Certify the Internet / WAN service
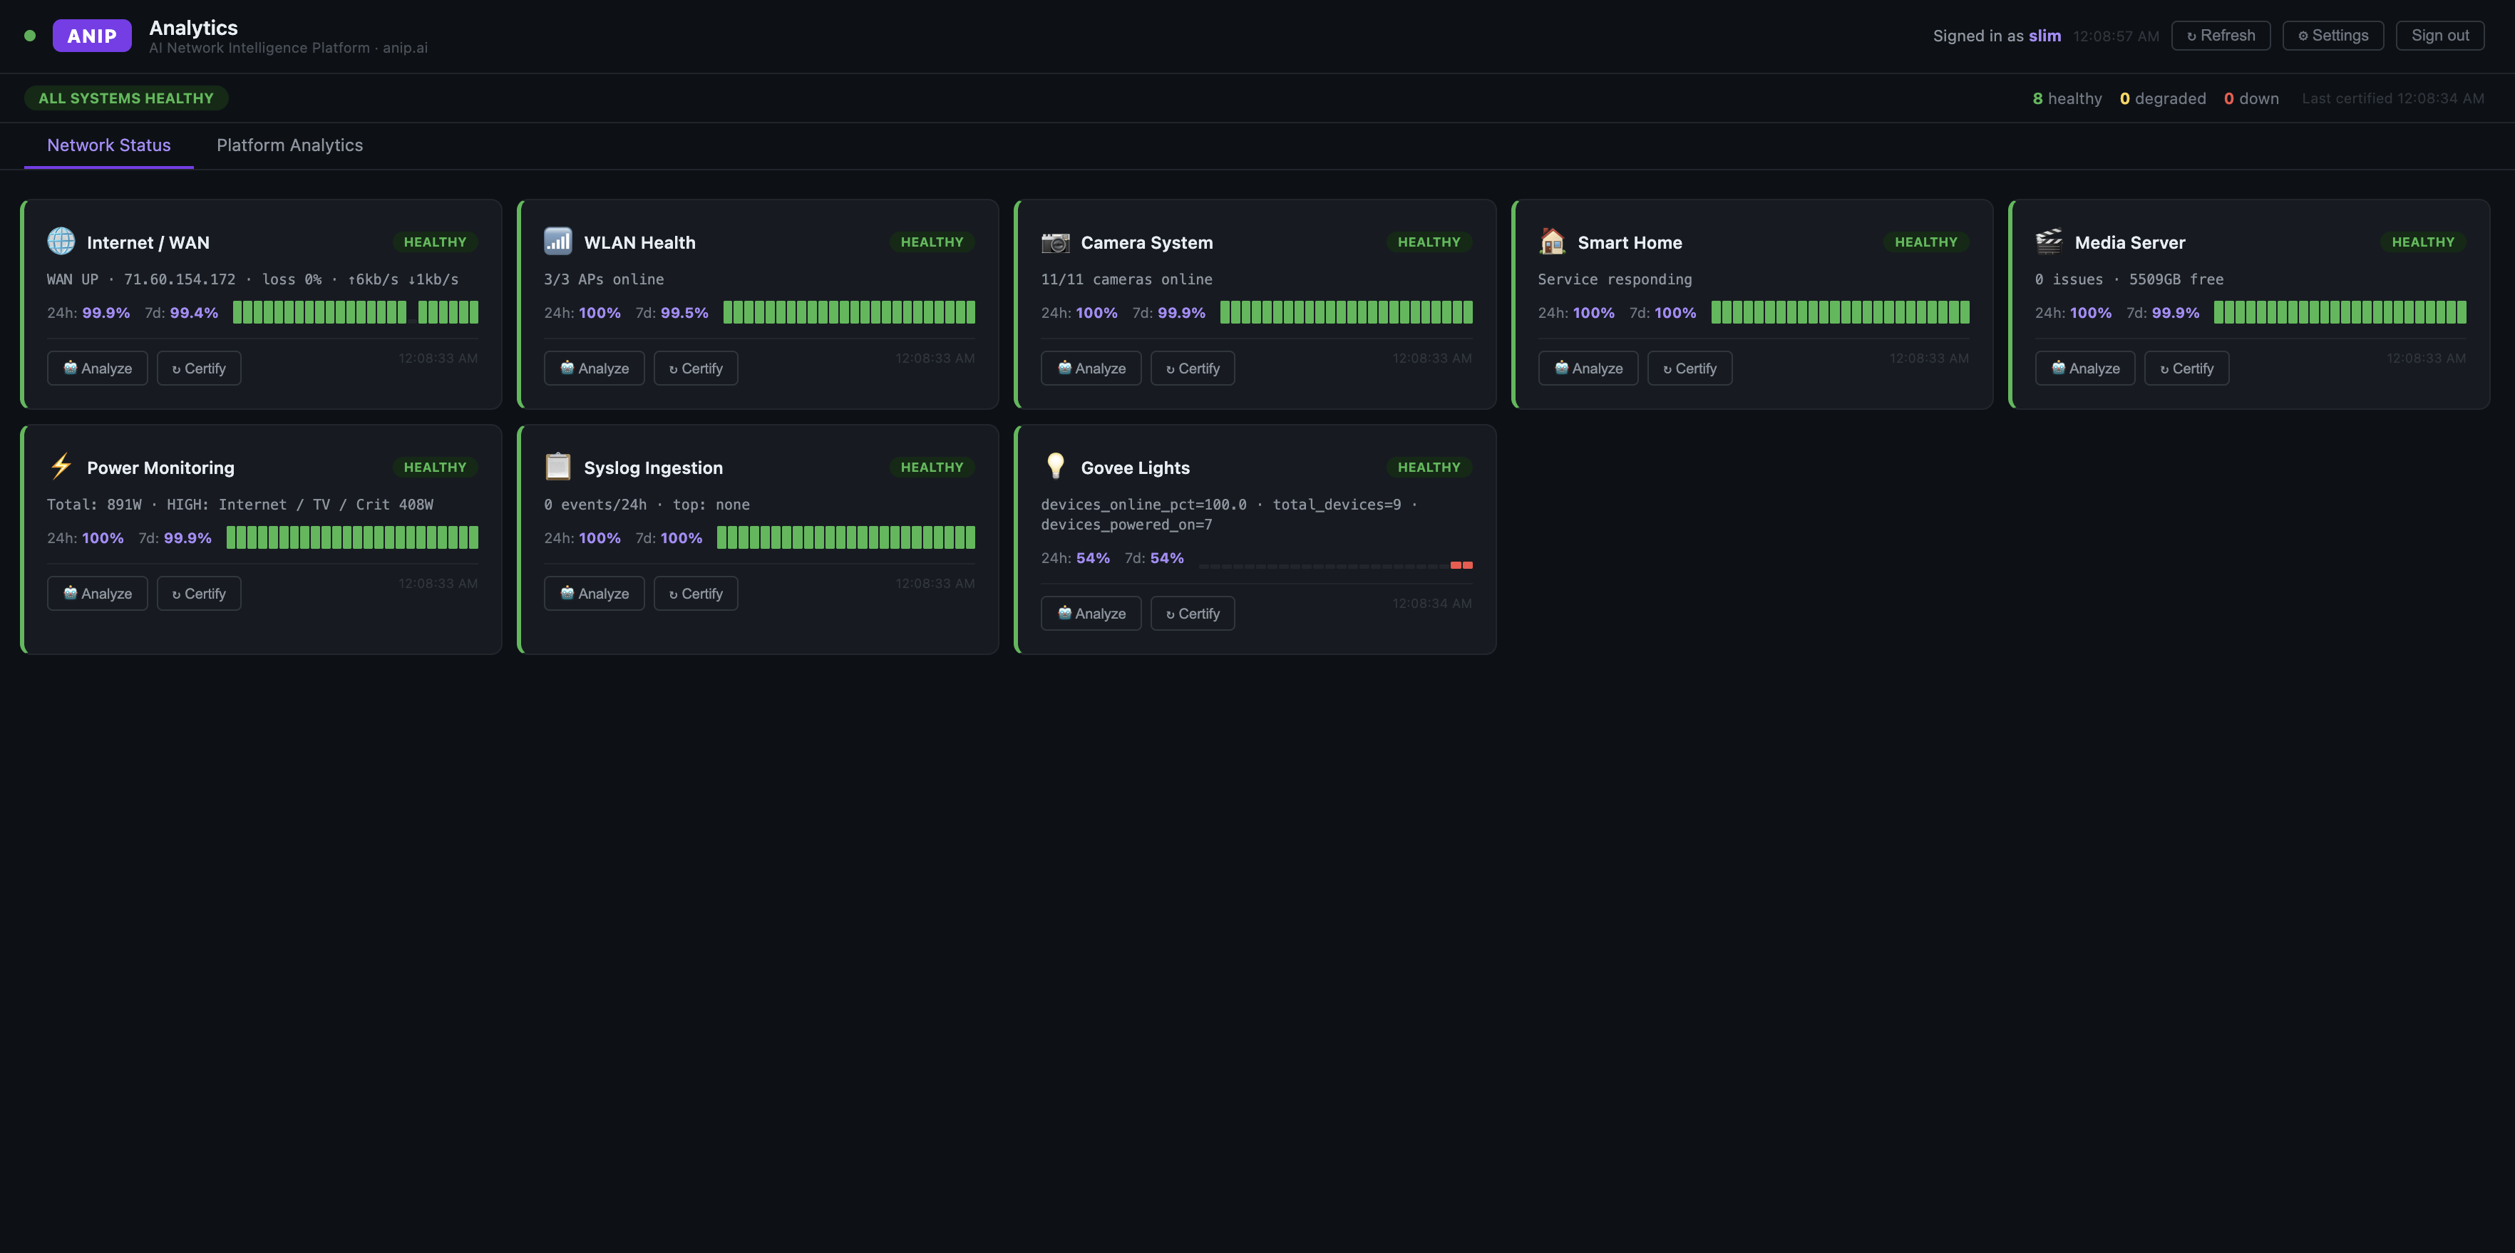 199,369
